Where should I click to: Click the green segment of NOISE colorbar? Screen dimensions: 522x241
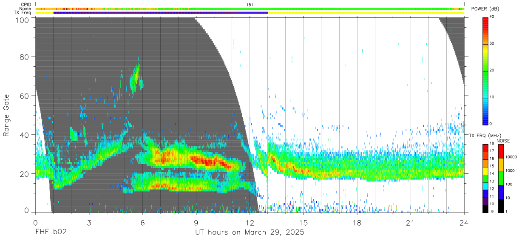[501, 178]
